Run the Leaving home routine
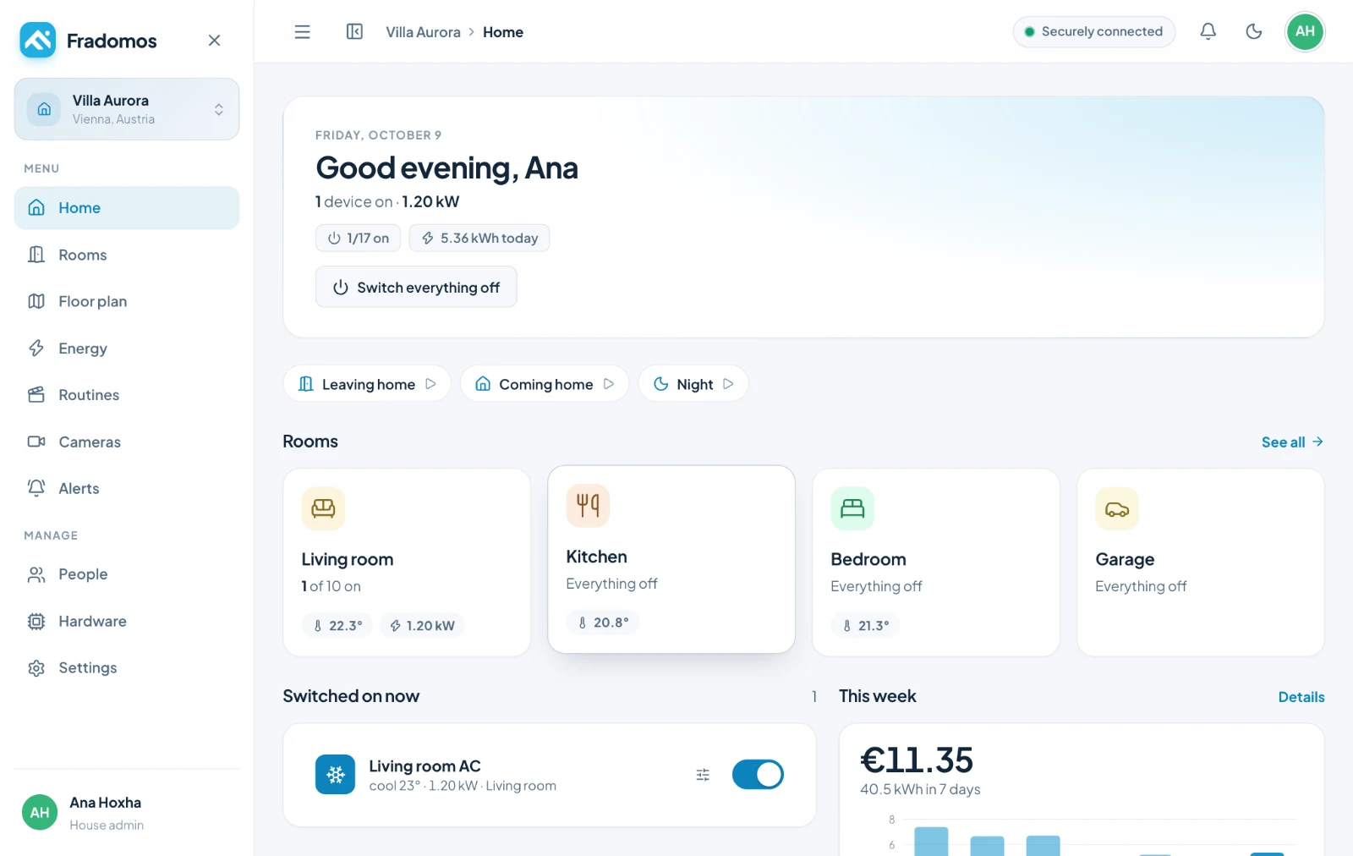This screenshot has height=856, width=1353. [x=367, y=384]
